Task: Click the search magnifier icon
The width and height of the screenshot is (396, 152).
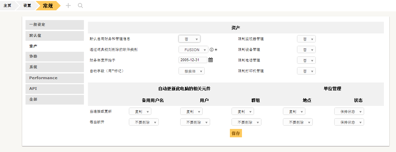Action: coord(80,6)
